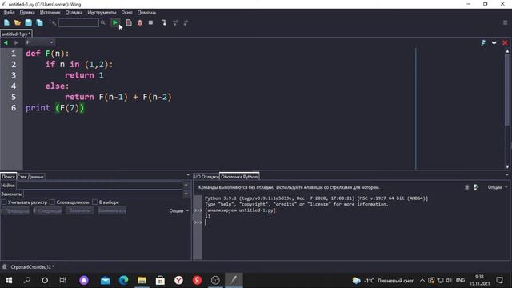The image size is (512, 288).
Task: Expand the 'Заменить' field history dropdown
Action: 186,194
